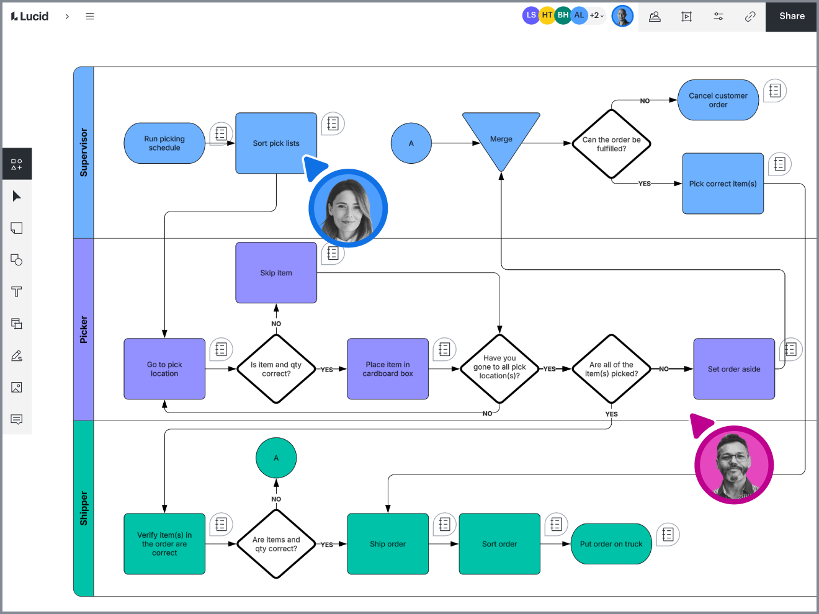
Task: Select the Merge triangle shape
Action: coord(501,140)
